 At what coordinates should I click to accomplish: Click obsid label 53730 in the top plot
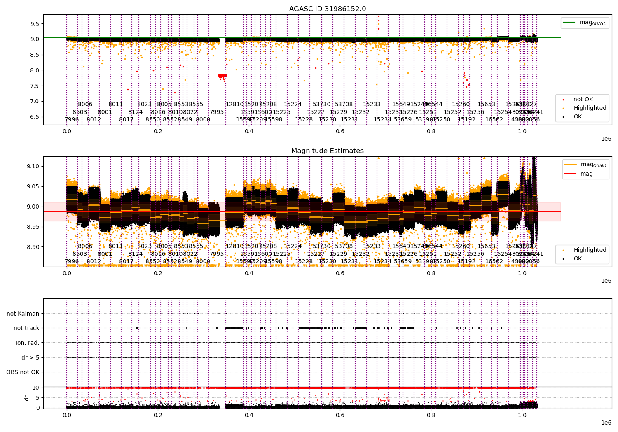(x=321, y=105)
